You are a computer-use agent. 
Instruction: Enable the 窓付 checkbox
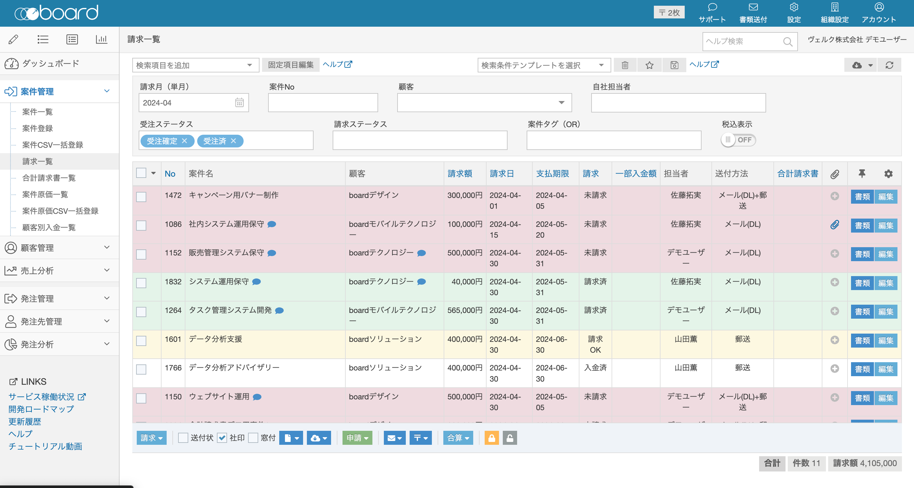(x=253, y=438)
